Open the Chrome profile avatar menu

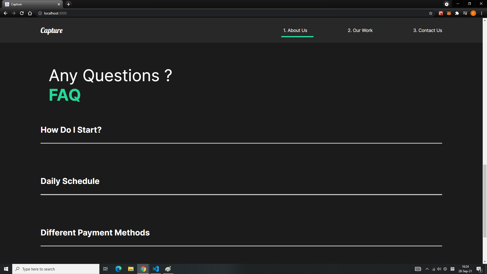473,13
